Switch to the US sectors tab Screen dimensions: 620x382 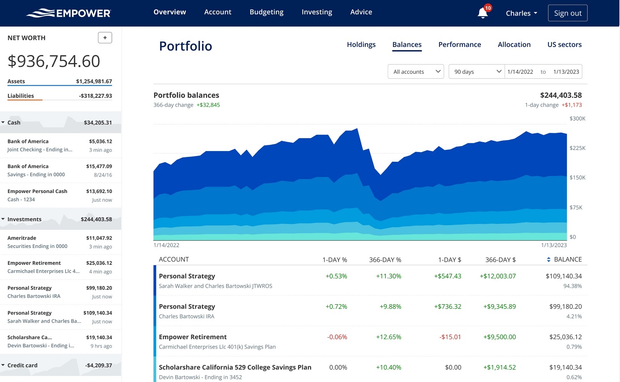[564, 45]
